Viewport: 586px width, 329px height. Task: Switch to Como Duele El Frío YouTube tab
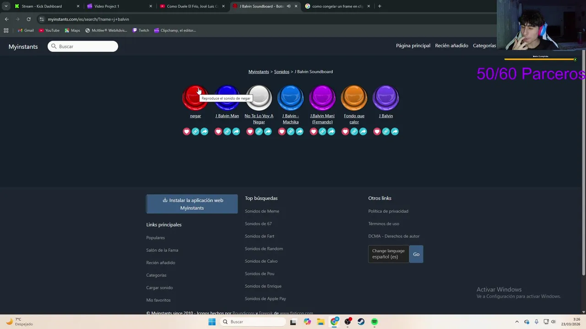coord(191,6)
